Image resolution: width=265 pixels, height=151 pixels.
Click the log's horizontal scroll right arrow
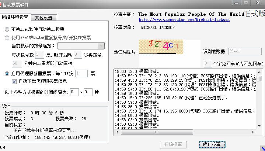tap(254, 132)
